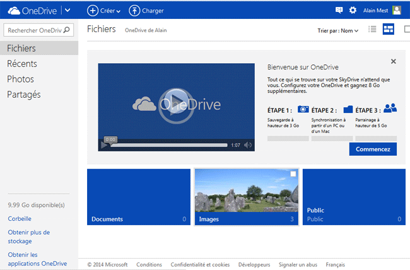Click the Sauvegarde à hauteur de 3 Go text
This screenshot has height=270, width=410.
tap(283, 123)
